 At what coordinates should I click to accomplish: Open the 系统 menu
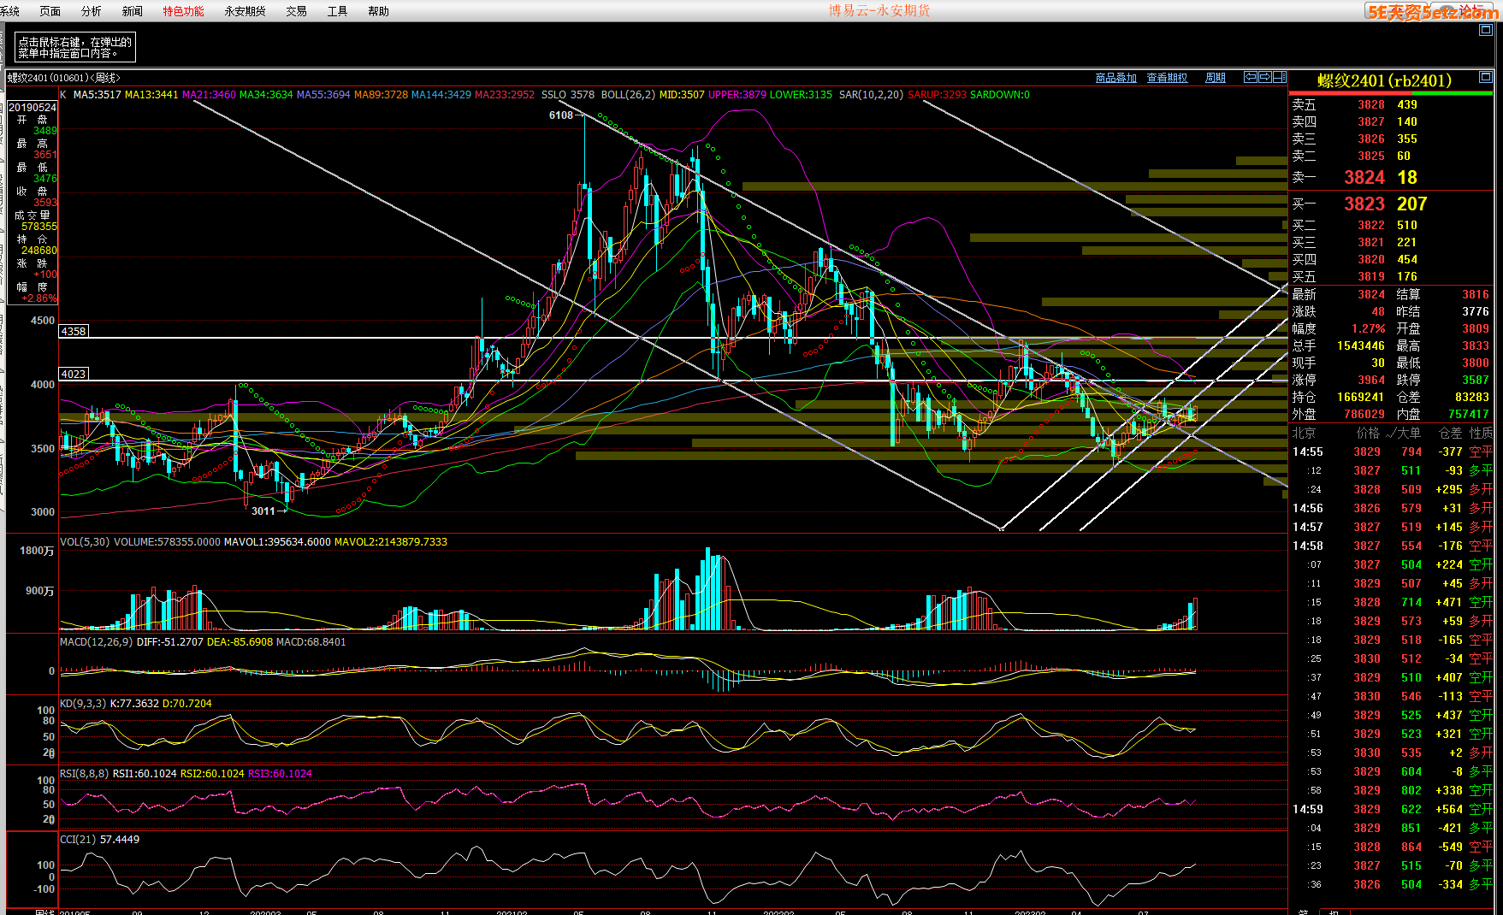point(10,11)
